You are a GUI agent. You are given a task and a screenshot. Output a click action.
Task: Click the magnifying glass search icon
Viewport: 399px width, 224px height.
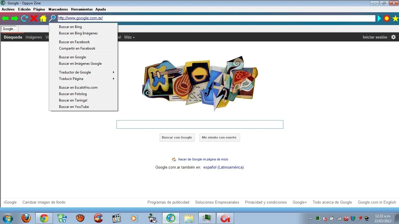click(x=52, y=18)
